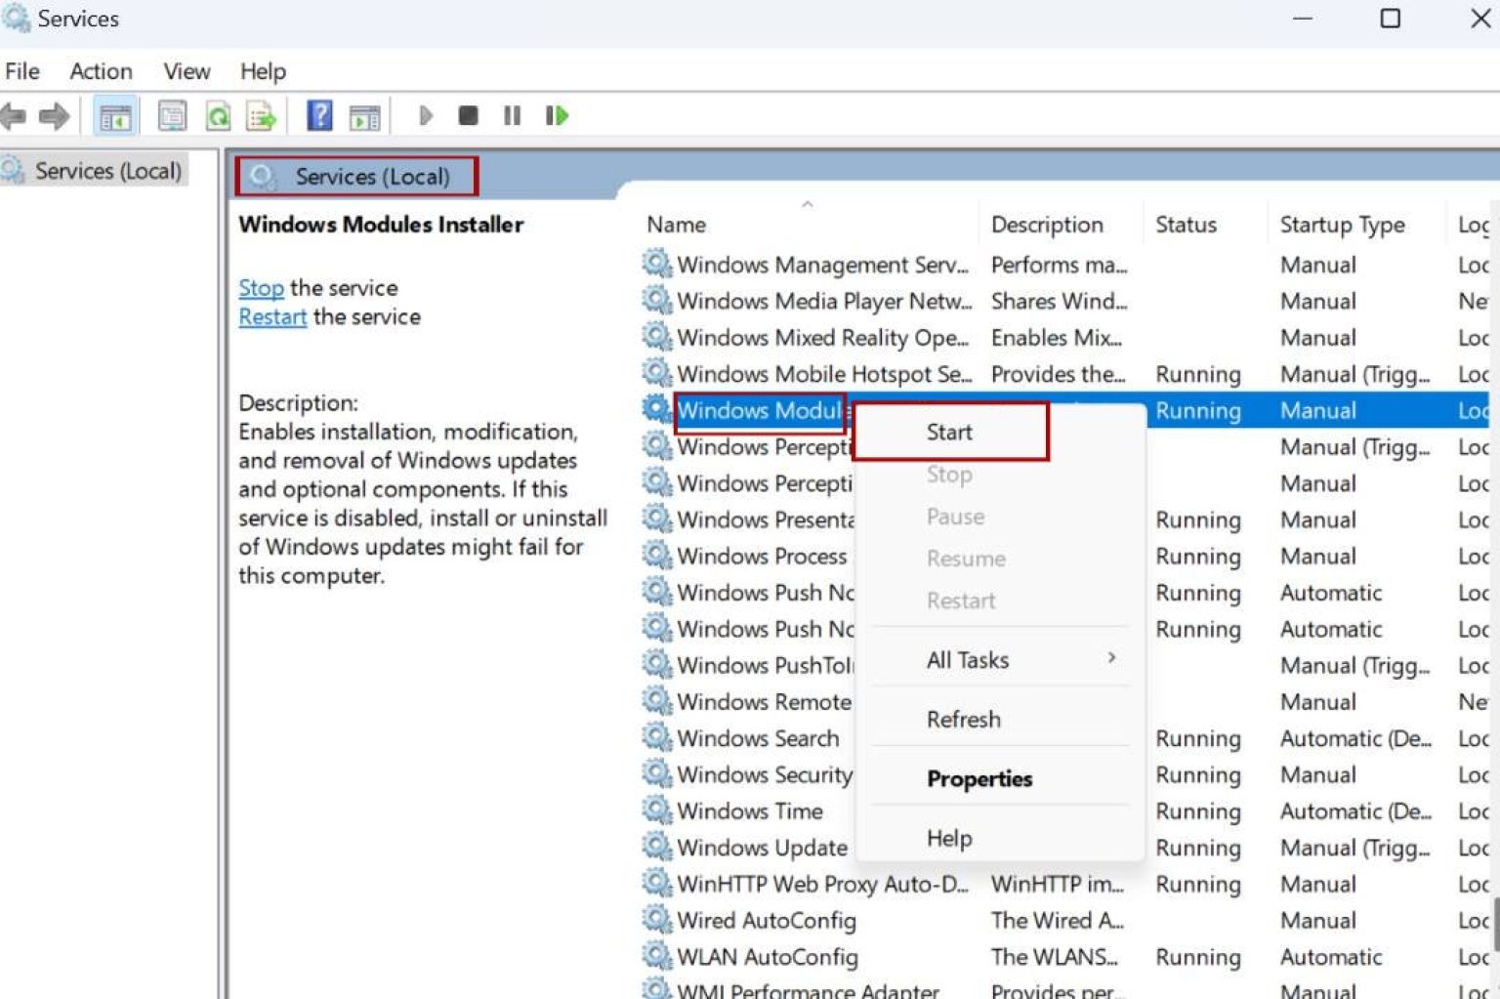
Task: Select Refresh in the context menu
Action: (963, 719)
